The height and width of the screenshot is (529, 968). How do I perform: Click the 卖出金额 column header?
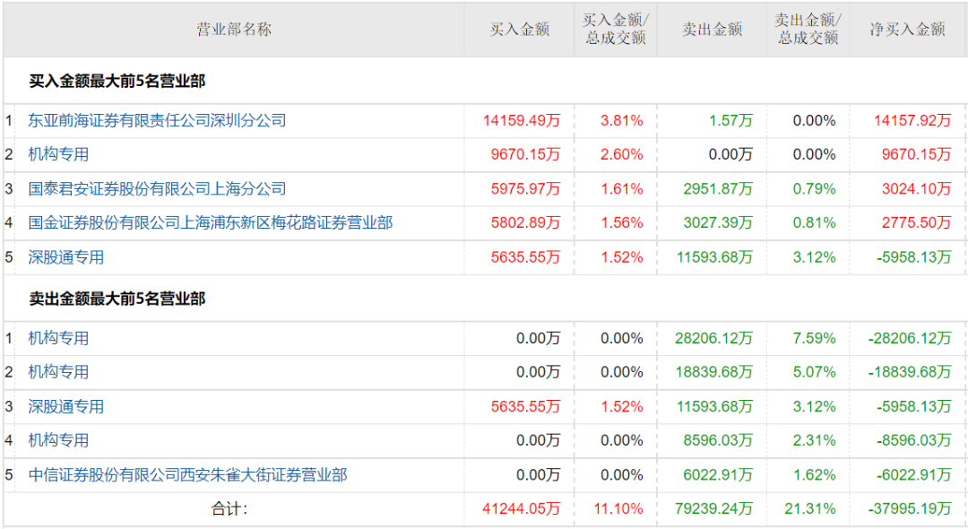pyautogui.click(x=712, y=30)
